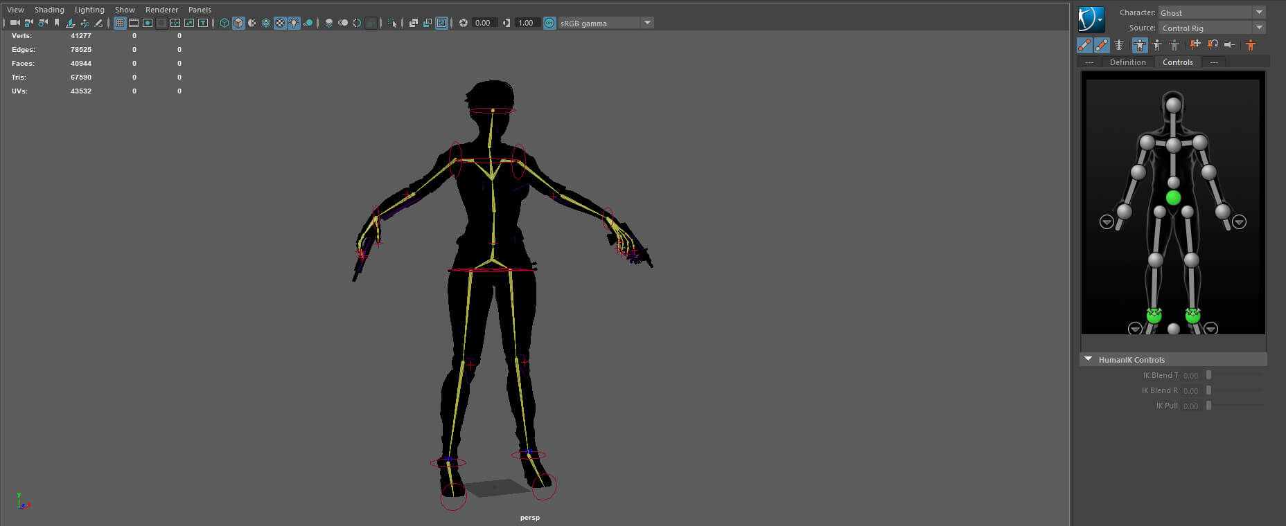The image size is (1286, 526).
Task: Collapse the HumanIK Controls section
Action: pos(1088,359)
